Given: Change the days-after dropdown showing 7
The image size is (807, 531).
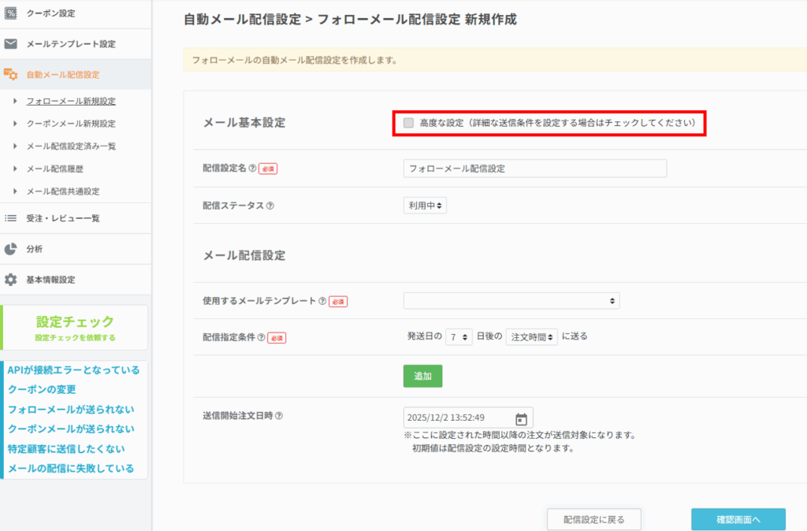Looking at the screenshot, I should (x=459, y=336).
